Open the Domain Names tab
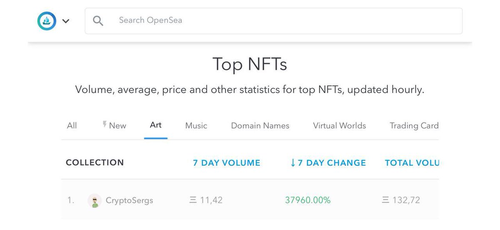 point(260,125)
